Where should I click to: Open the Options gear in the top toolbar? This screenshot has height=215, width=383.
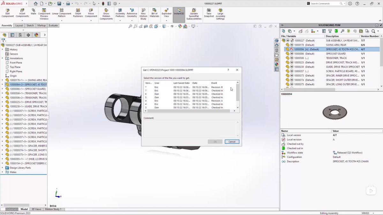coord(115,4)
